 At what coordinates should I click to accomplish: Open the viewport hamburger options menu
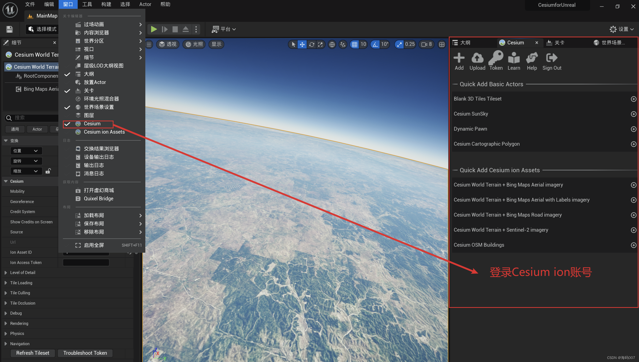pos(149,44)
